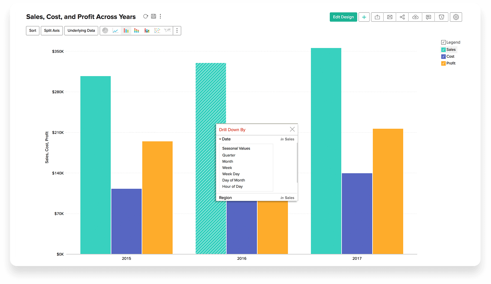This screenshot has height=284, width=491.
Task: Click the Underlying Data button
Action: (x=81, y=31)
